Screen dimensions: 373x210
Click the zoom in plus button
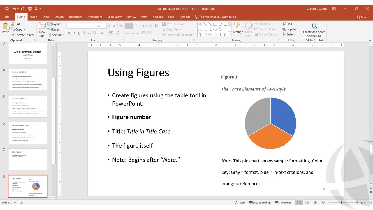358,202
